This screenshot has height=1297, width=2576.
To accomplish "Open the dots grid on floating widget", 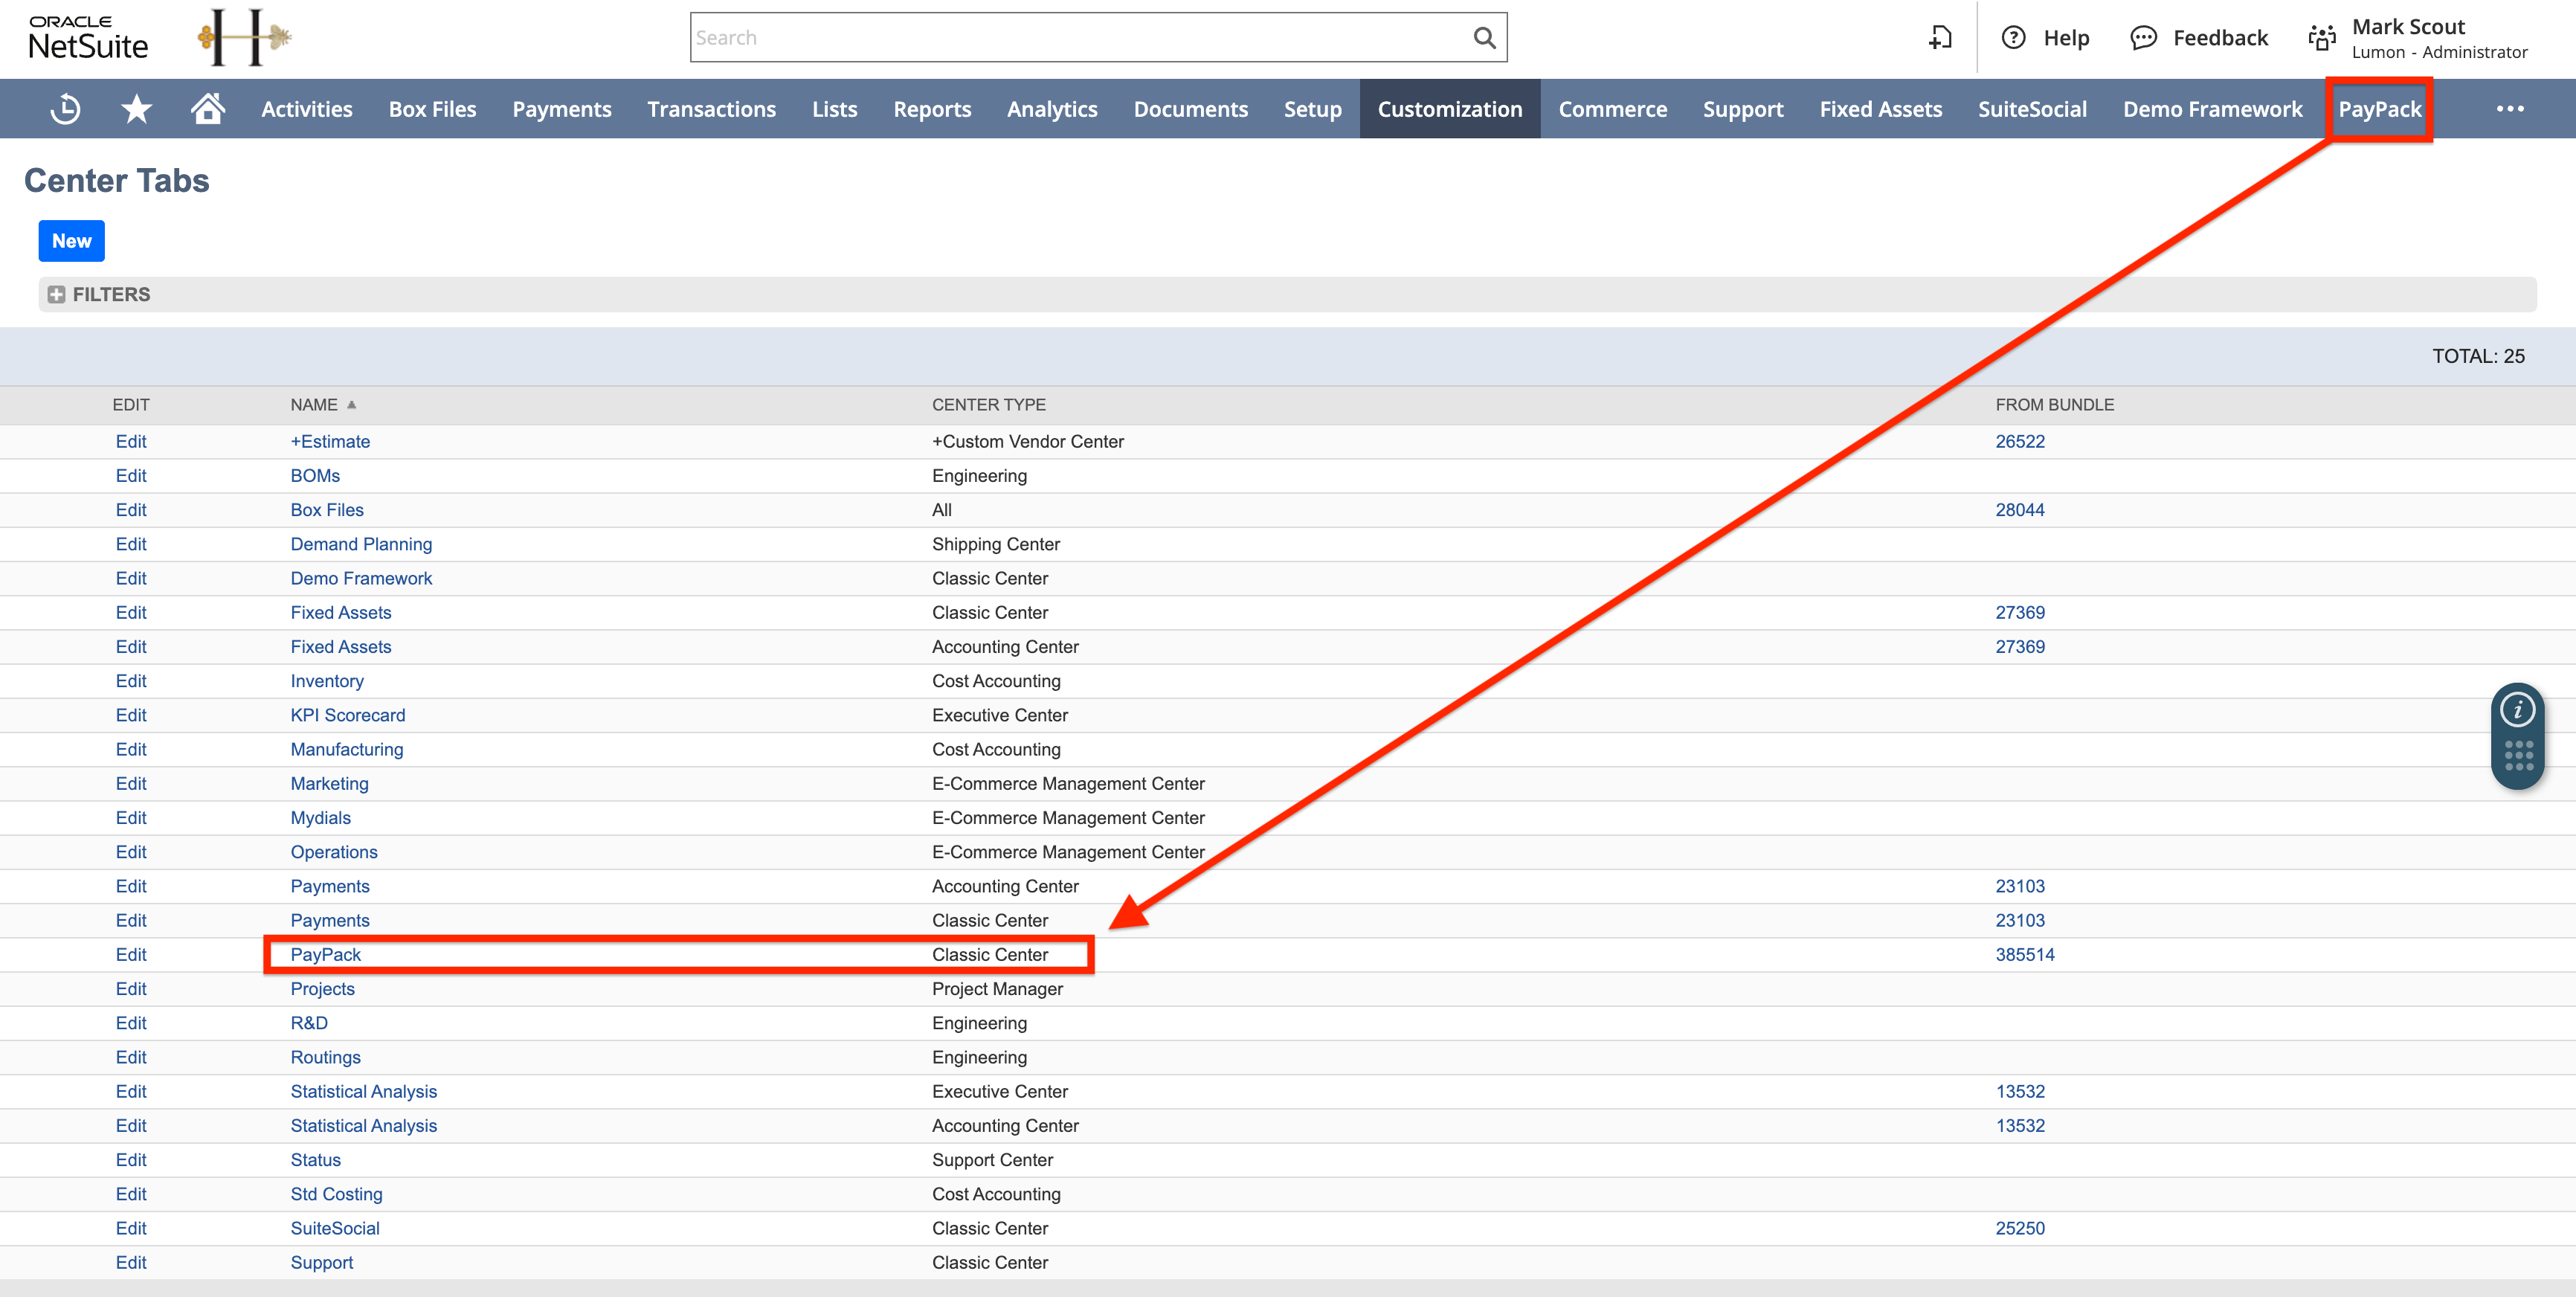I will (x=2517, y=755).
